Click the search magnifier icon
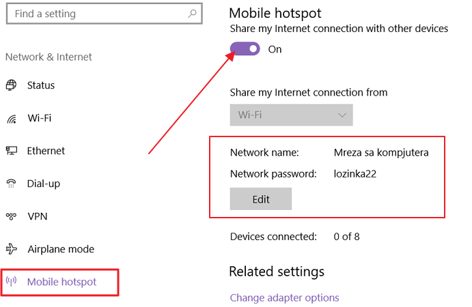Screen dimensions: 472x307 (x=192, y=14)
